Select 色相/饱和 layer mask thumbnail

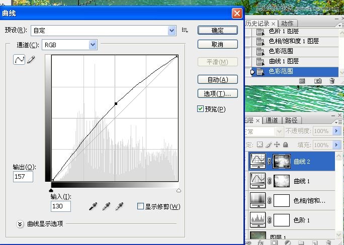(282, 200)
